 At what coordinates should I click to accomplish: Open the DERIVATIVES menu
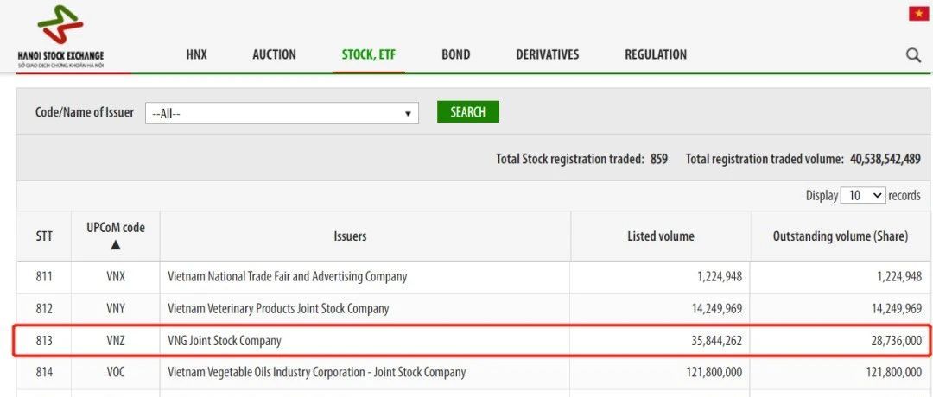(547, 54)
